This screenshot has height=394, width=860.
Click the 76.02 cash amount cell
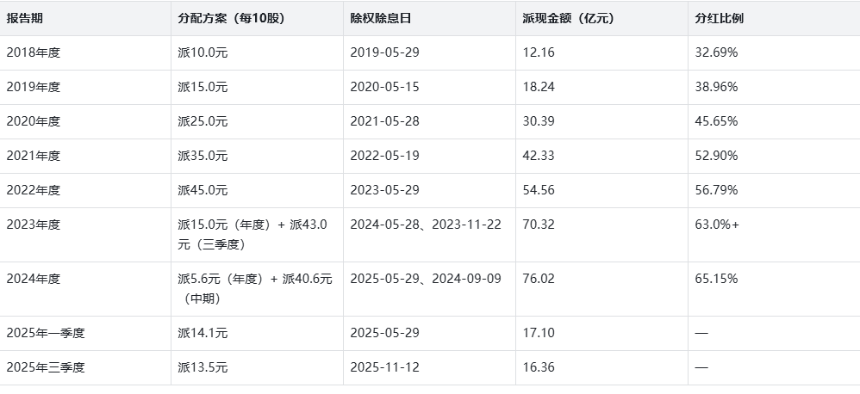coord(539,279)
